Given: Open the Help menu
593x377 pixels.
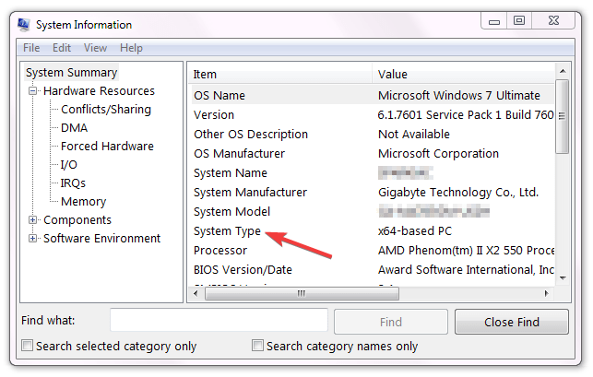Looking at the screenshot, I should (131, 48).
